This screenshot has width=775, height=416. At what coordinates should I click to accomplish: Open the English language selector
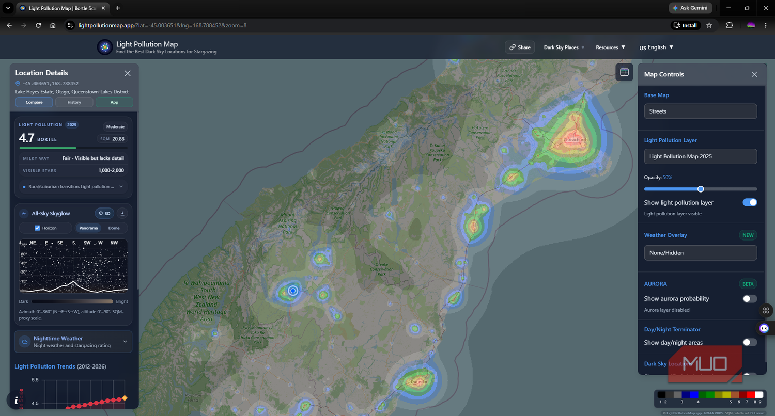click(656, 47)
